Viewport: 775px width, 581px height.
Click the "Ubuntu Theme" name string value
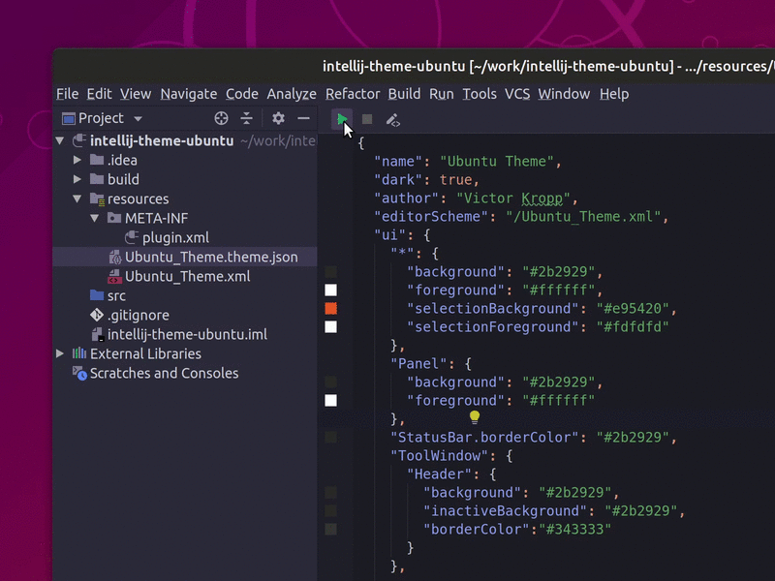pos(497,162)
